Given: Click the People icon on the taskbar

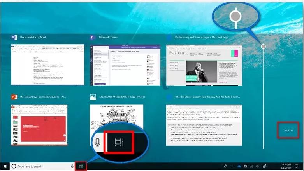Looking at the screenshot, I should (225, 166).
